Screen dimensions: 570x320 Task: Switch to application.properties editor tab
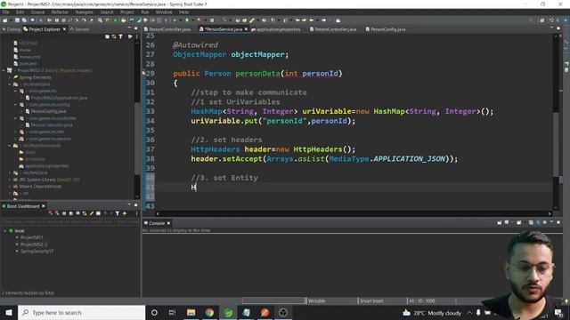(276, 29)
